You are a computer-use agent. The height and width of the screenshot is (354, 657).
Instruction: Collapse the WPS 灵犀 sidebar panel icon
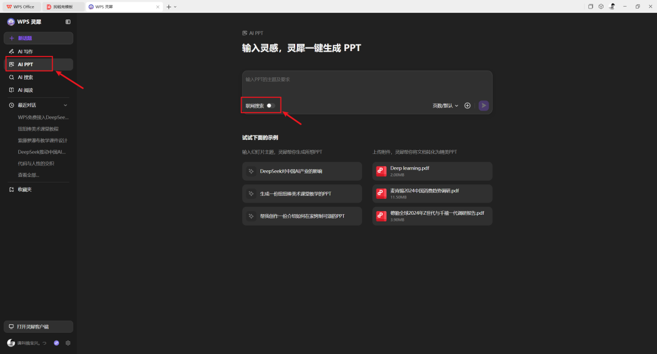coord(68,22)
